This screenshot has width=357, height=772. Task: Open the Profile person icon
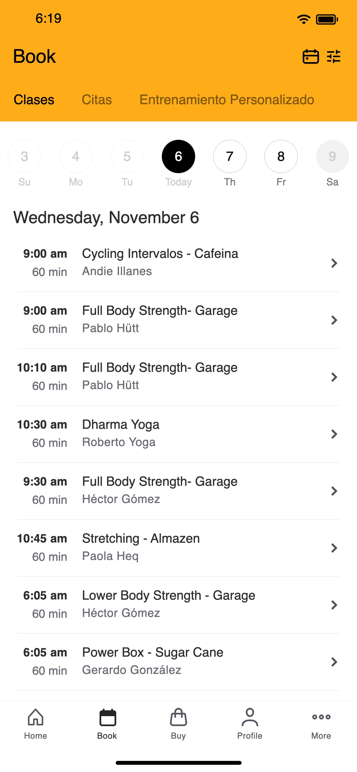coord(250,717)
